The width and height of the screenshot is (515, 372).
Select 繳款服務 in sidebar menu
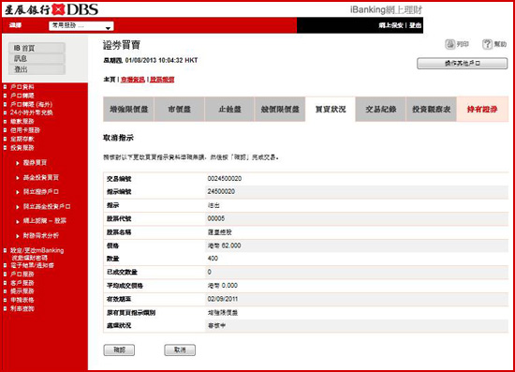coord(22,121)
